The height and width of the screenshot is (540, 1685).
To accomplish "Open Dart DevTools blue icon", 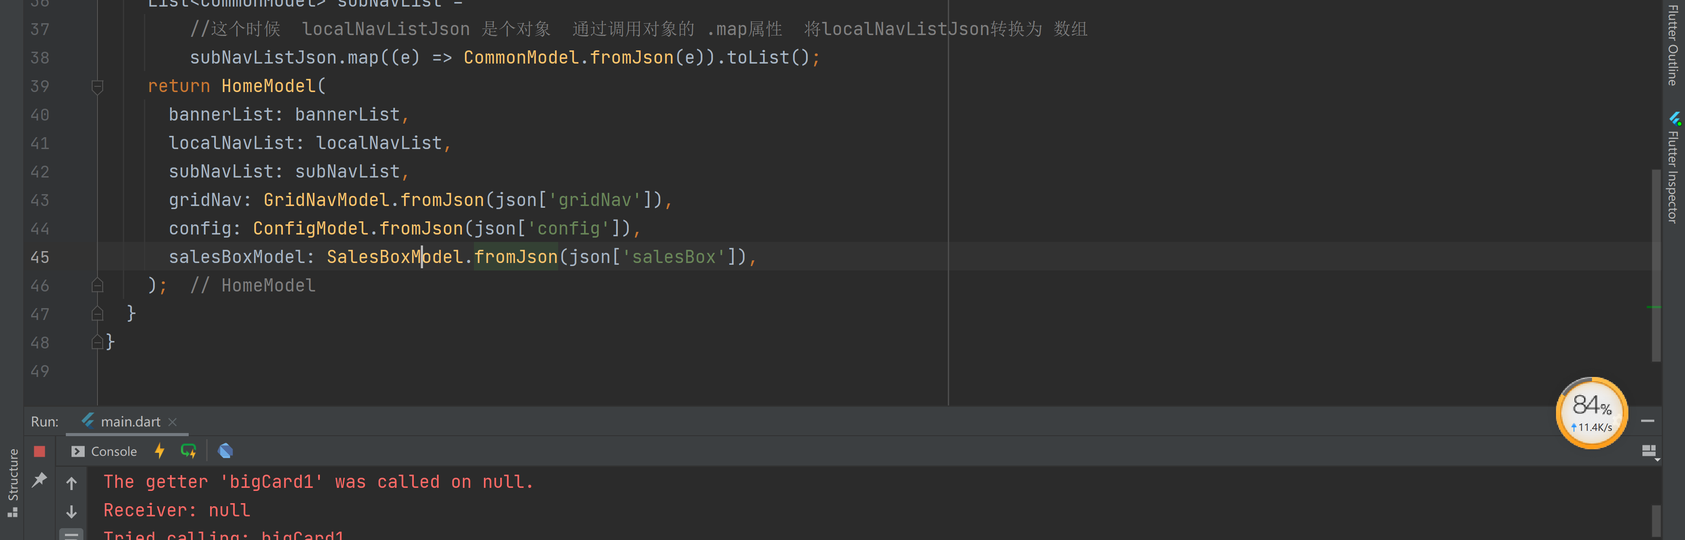I will (x=225, y=451).
